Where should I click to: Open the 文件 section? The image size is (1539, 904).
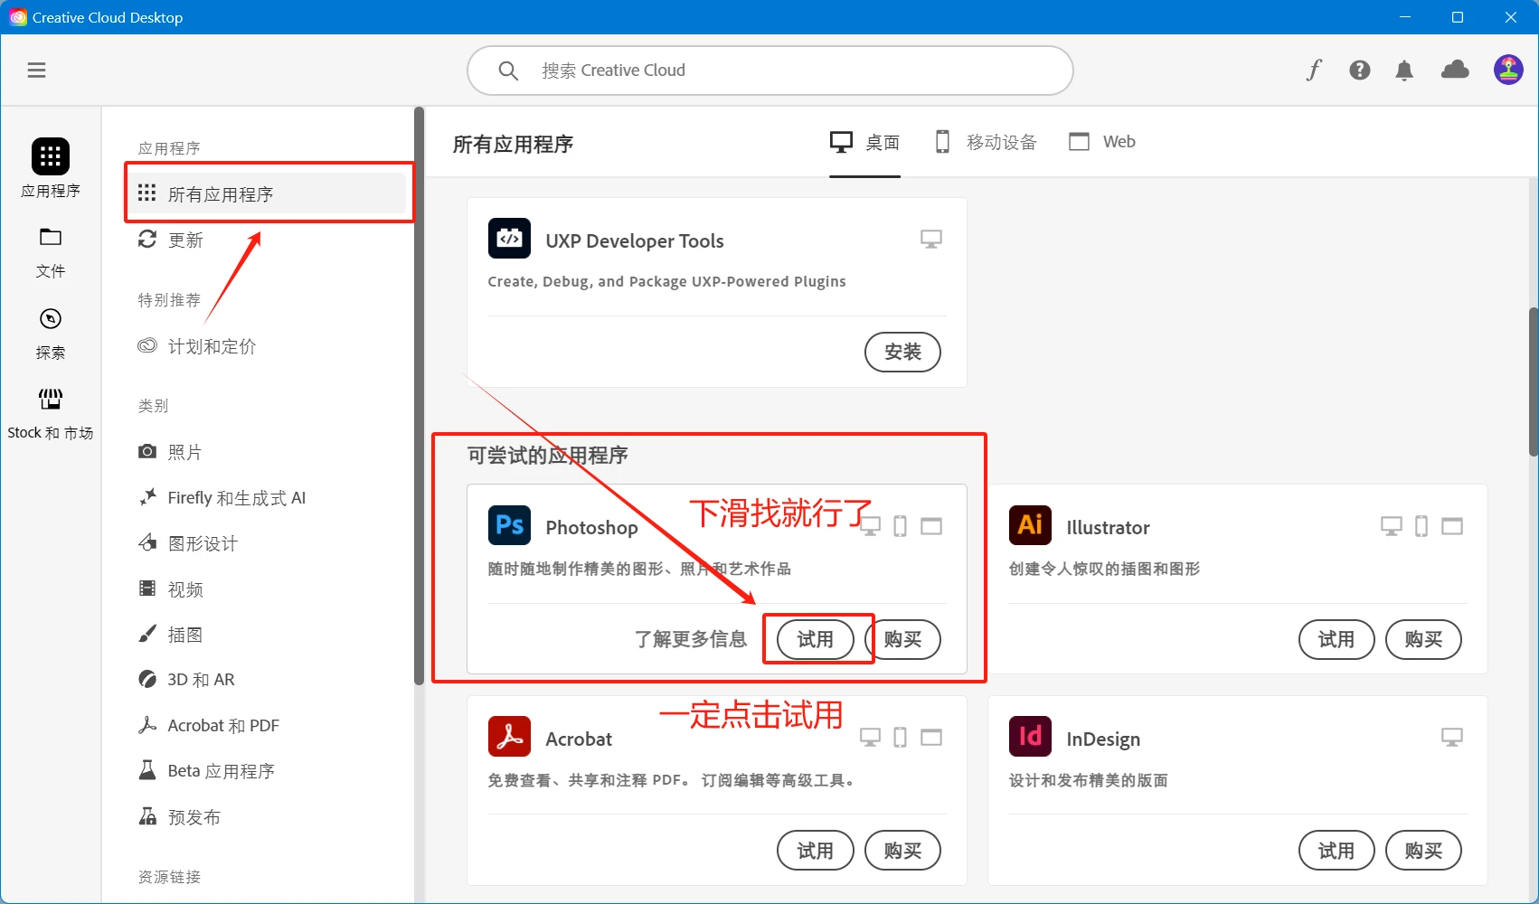pos(51,252)
